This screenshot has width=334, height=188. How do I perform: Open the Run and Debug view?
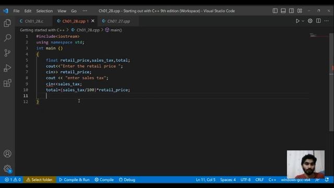7,68
